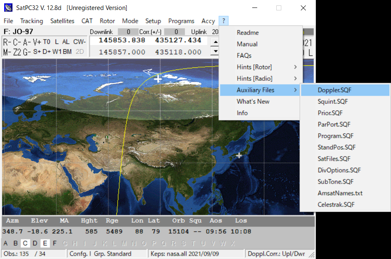Select satellite letter E
Image resolution: width=391 pixels, height=259 pixels.
click(x=45, y=244)
